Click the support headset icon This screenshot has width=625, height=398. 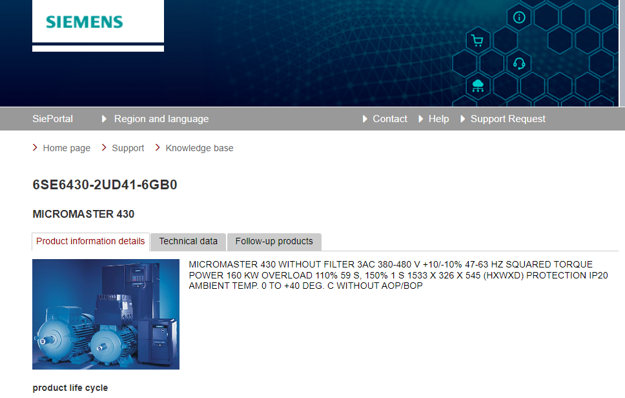pyautogui.click(x=519, y=63)
